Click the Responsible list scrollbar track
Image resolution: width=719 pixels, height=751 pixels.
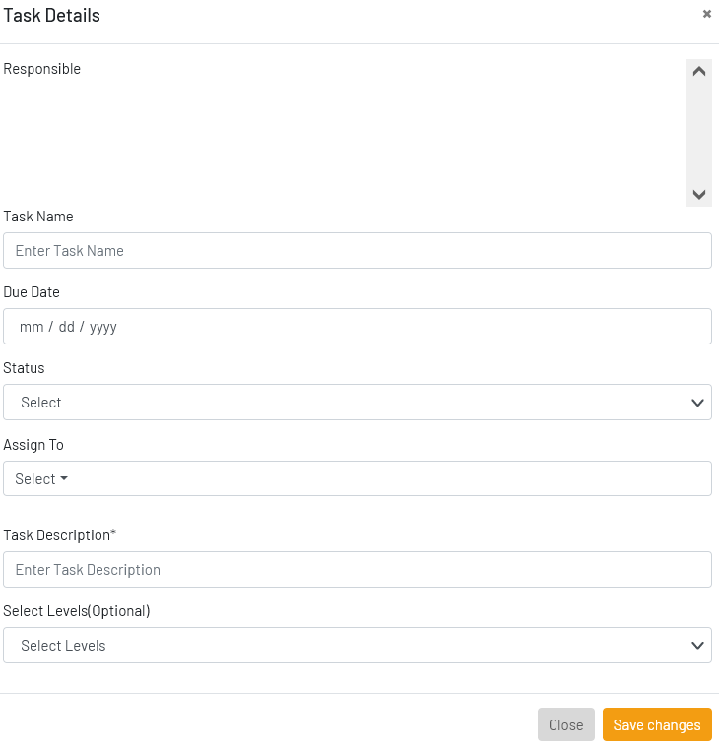[x=699, y=133]
